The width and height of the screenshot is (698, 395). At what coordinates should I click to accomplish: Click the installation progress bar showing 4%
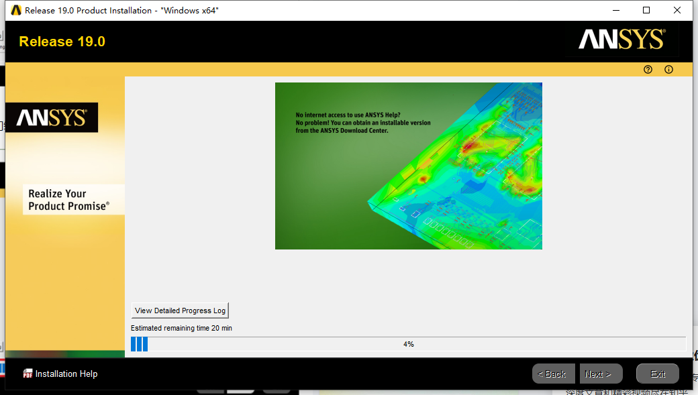click(x=409, y=343)
